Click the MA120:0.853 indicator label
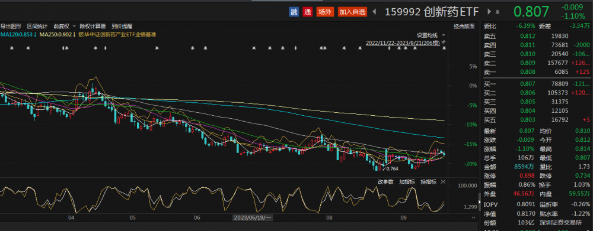593x231 pixels. (18, 34)
